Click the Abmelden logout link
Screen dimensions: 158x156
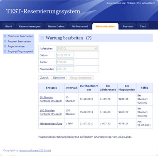148,3
